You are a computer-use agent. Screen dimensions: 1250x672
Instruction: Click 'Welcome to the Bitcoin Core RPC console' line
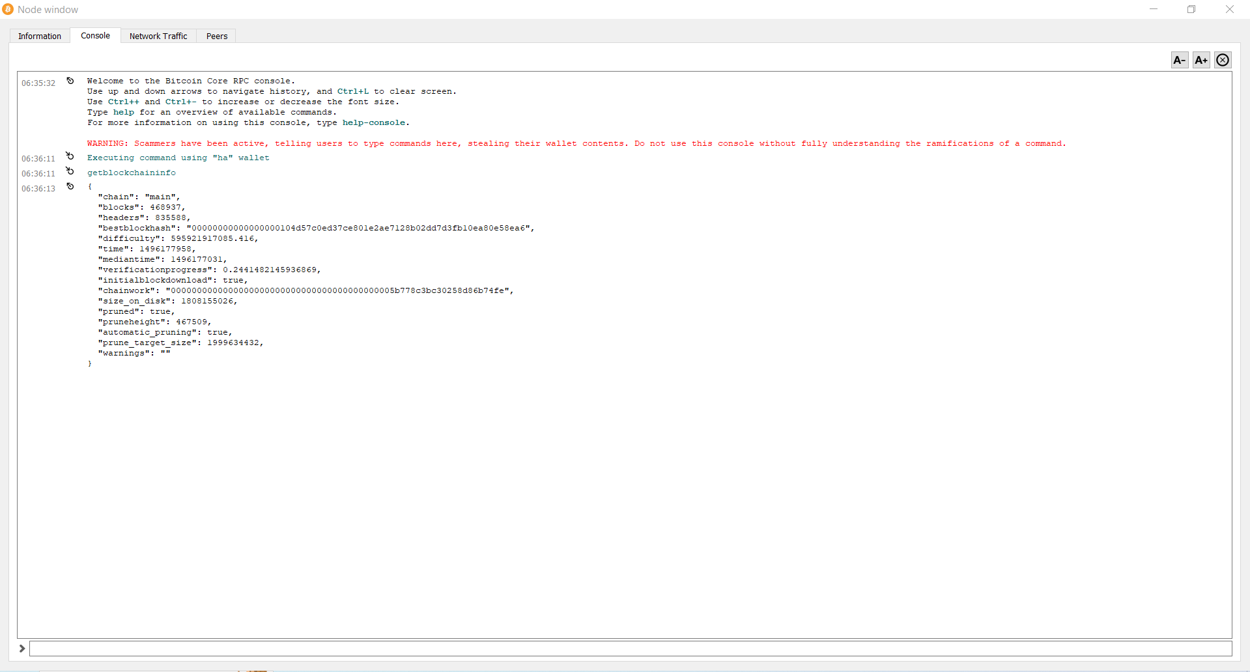(191, 81)
